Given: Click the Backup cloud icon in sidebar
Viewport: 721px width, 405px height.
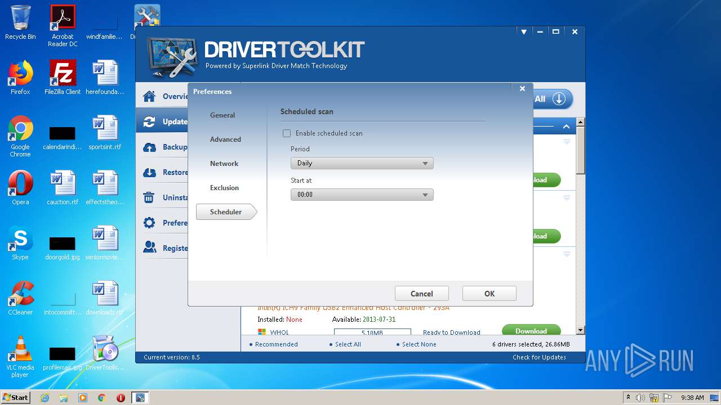Looking at the screenshot, I should [149, 147].
